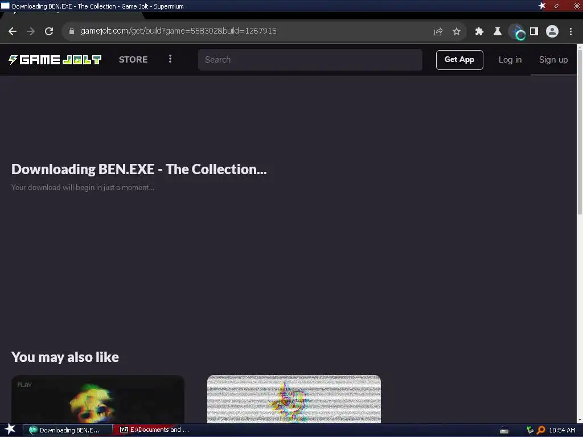Click the "Downloading BEN.EXE - The Collection..." heading
Screen dimensions: 583x437
[139, 170]
